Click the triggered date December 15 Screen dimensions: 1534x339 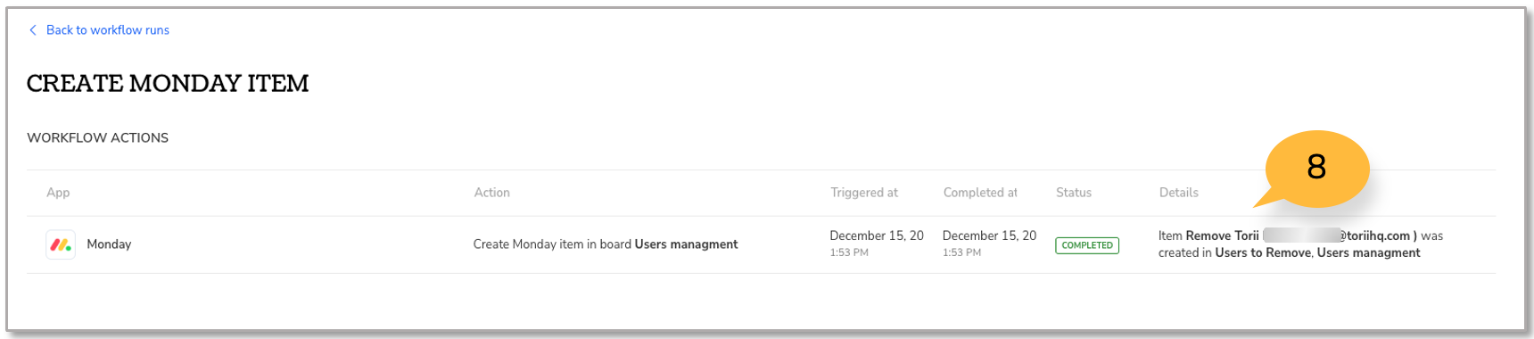tap(877, 236)
